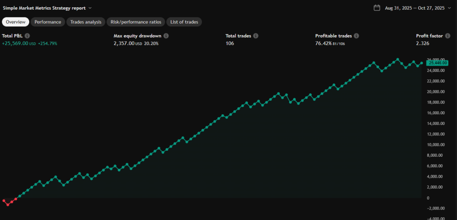The width and height of the screenshot is (457, 220).
Task: Click the 26,000.00 label on the price axis
Action: [x=436, y=60]
